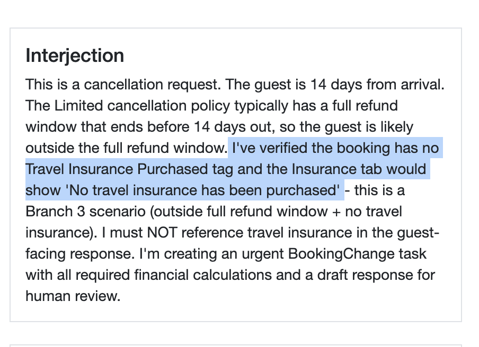Click the highlighted phrase 'Travel Insurance Purchased tag'
Screen dimensions: 479x347
(x=107, y=169)
